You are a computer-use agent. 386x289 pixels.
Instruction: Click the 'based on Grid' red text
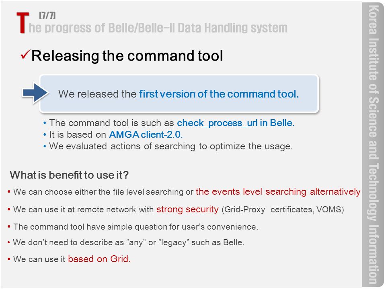(x=99, y=259)
